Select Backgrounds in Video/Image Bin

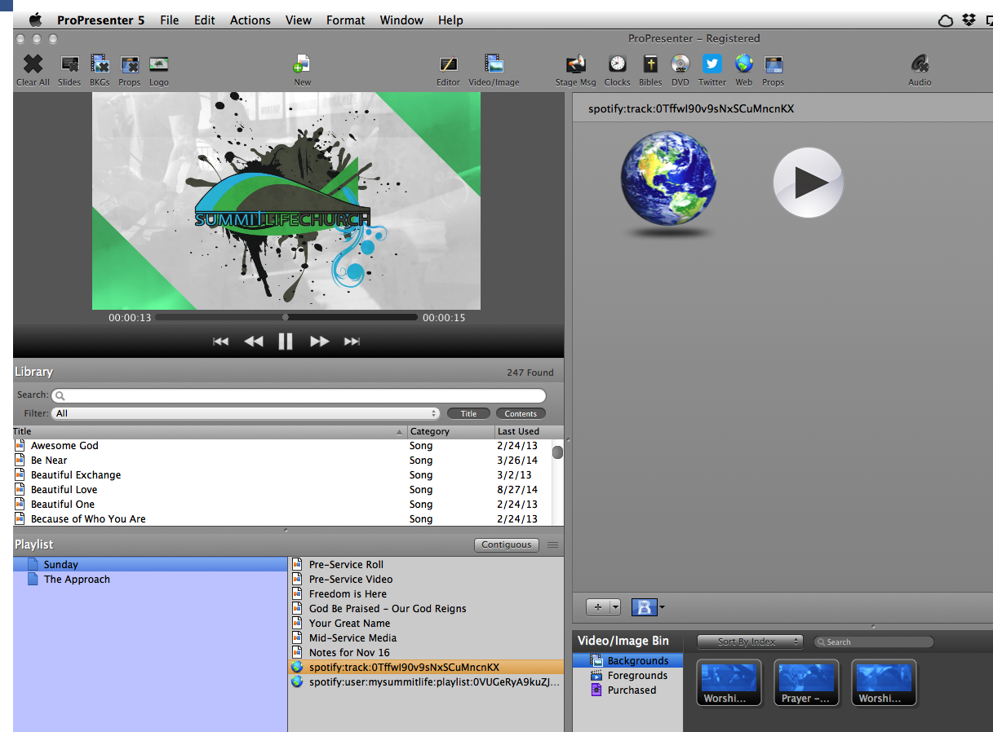[628, 661]
